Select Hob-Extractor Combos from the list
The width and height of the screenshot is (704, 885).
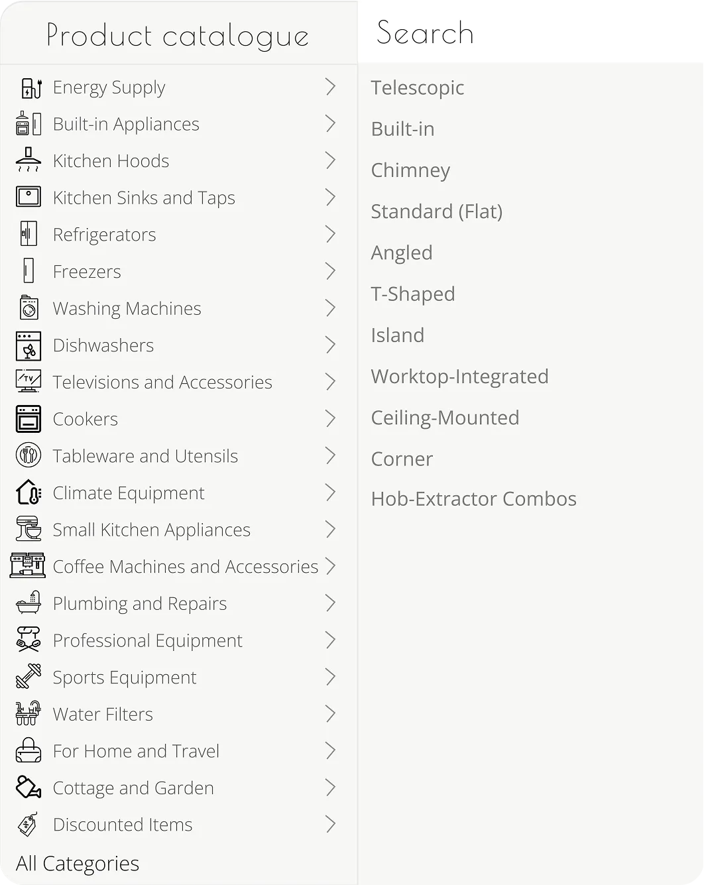(x=473, y=499)
